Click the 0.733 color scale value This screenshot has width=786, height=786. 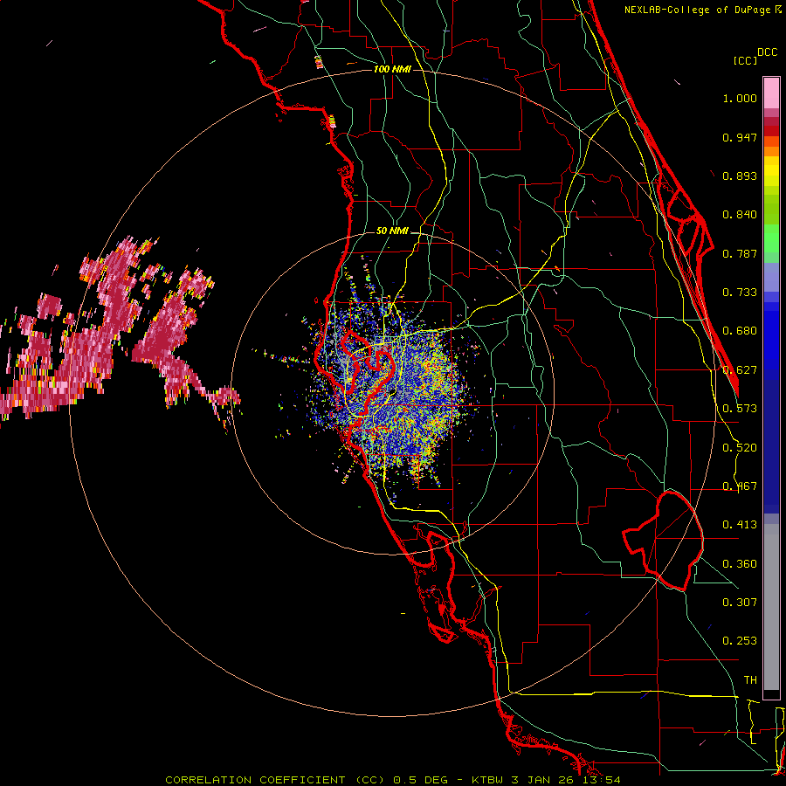(740, 293)
